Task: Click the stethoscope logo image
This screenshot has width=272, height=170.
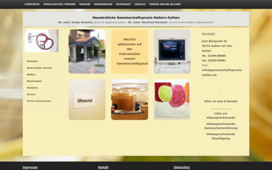Action: tap(42, 41)
